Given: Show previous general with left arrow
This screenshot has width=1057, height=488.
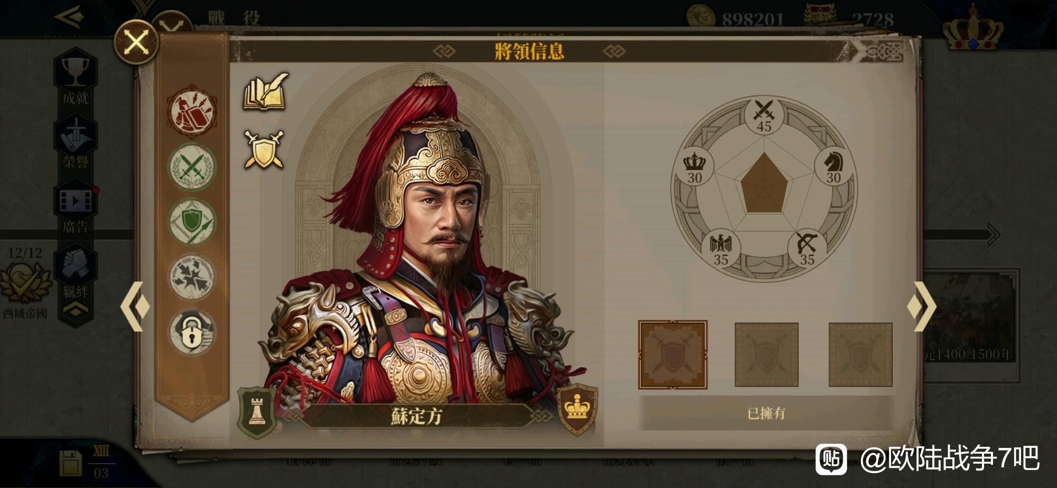Looking at the screenshot, I should 135,307.
